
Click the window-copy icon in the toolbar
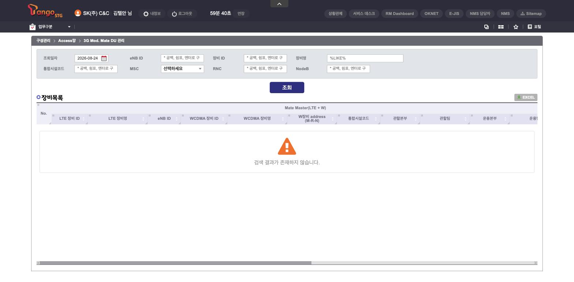coord(487,27)
